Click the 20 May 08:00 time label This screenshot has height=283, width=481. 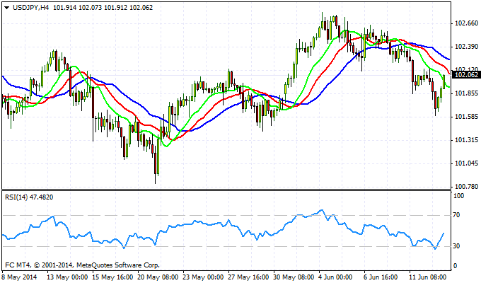tap(158, 277)
